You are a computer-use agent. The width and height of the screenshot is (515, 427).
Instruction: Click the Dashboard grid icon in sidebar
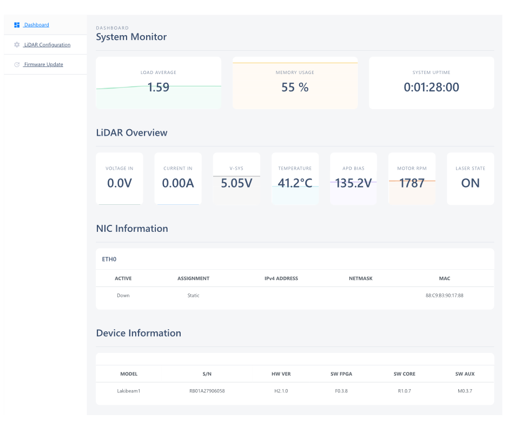(x=17, y=25)
